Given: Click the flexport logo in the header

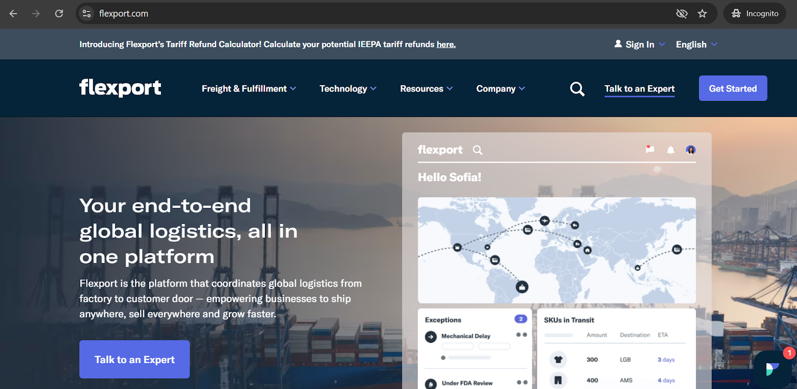Looking at the screenshot, I should click(120, 88).
